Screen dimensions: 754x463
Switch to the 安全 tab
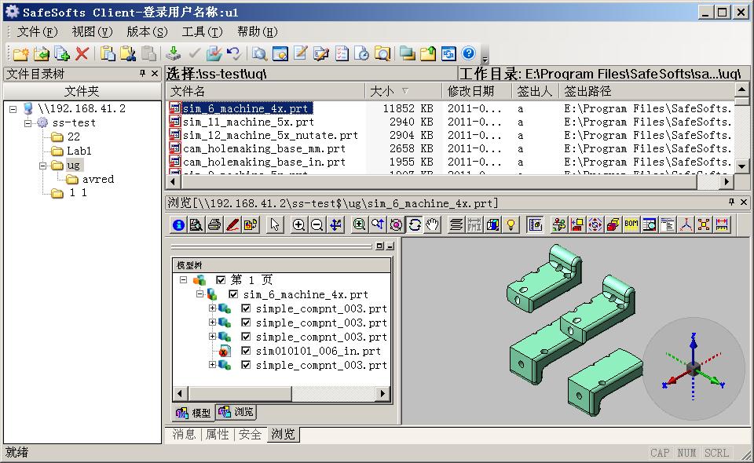coord(250,435)
